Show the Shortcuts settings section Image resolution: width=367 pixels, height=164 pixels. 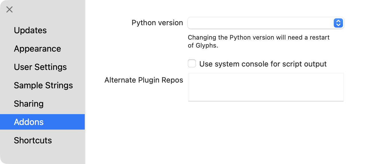click(33, 140)
